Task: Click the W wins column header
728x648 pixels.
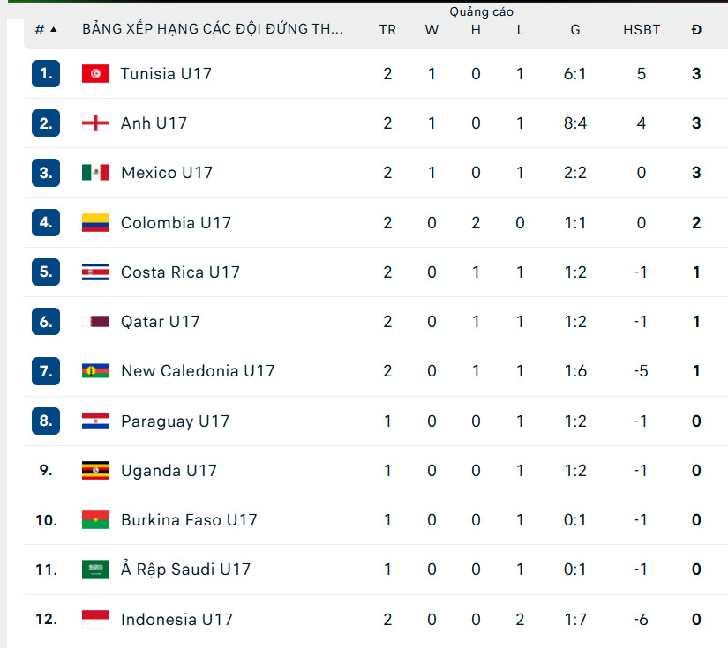Action: (x=432, y=29)
